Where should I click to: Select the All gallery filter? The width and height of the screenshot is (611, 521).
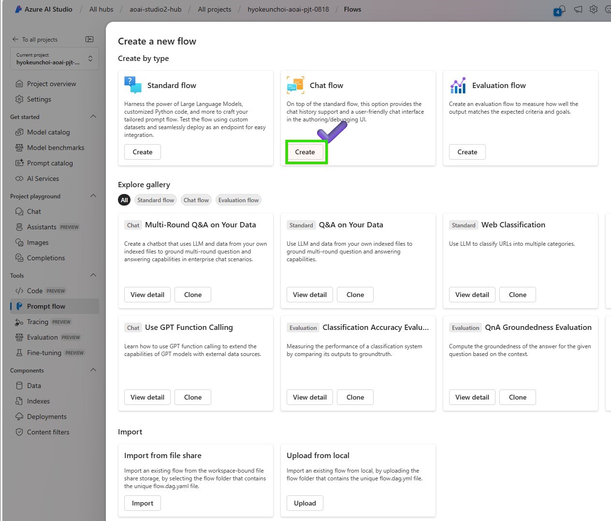pyautogui.click(x=124, y=200)
